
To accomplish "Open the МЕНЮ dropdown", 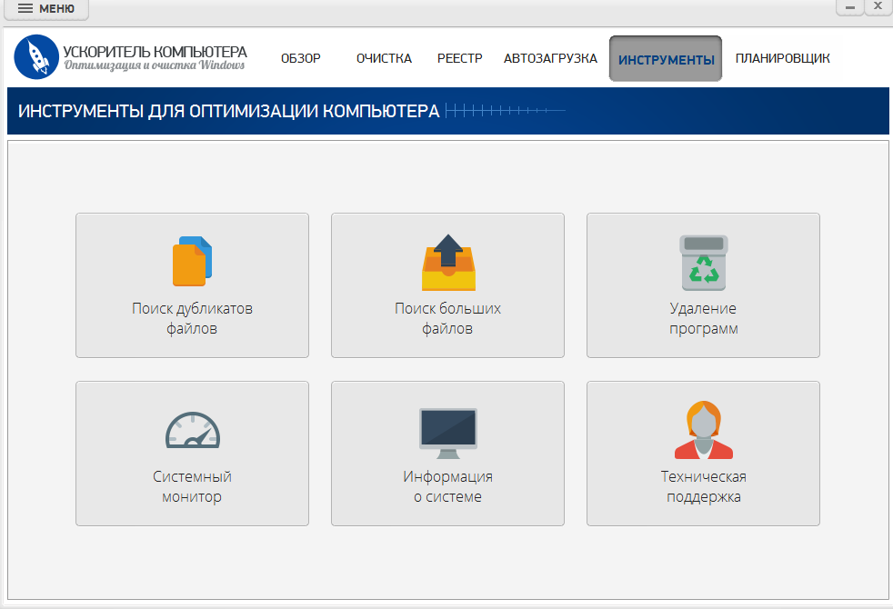I will coord(46,9).
